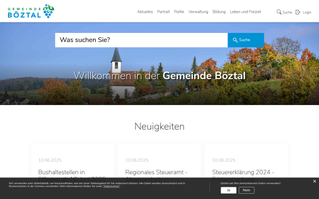Click the date above 'Regionales Steueramt'
The height and width of the screenshot is (199, 319).
point(137,160)
